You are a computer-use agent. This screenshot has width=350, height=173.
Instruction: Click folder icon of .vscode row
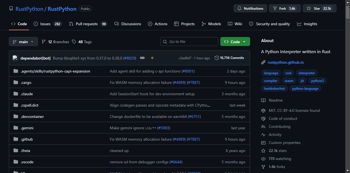click(16, 162)
